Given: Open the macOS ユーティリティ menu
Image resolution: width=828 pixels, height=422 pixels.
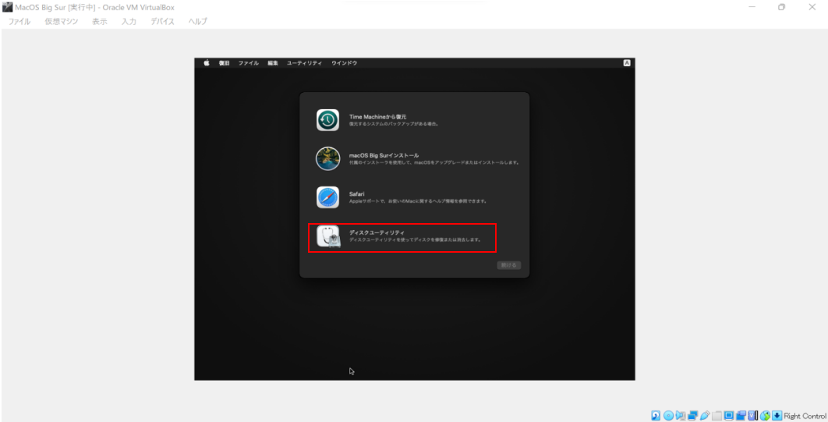Looking at the screenshot, I should click(x=304, y=63).
